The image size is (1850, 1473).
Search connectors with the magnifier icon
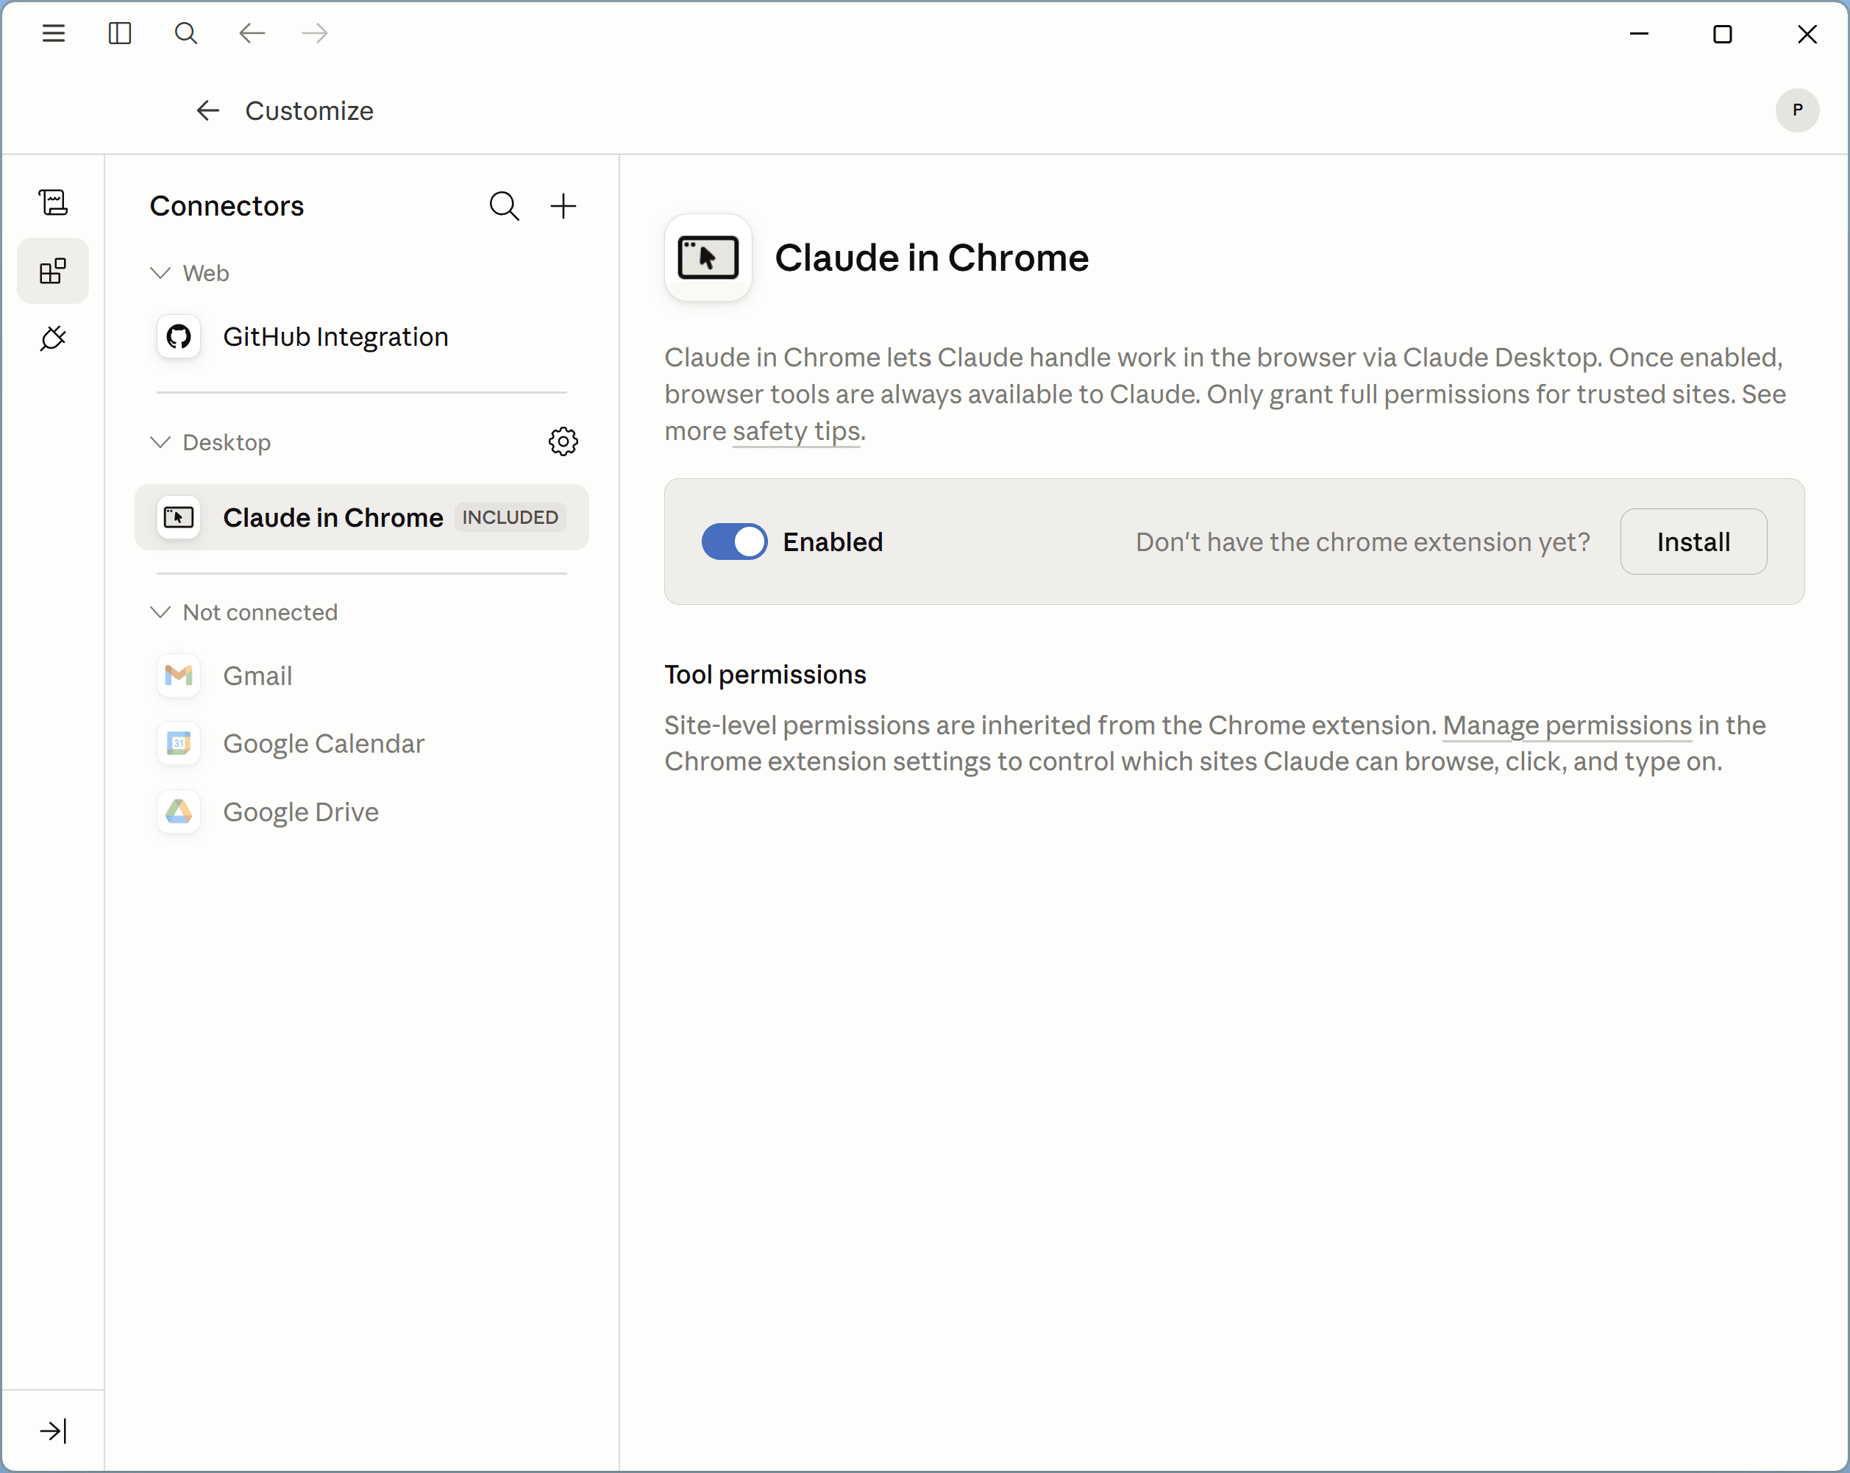[505, 206]
